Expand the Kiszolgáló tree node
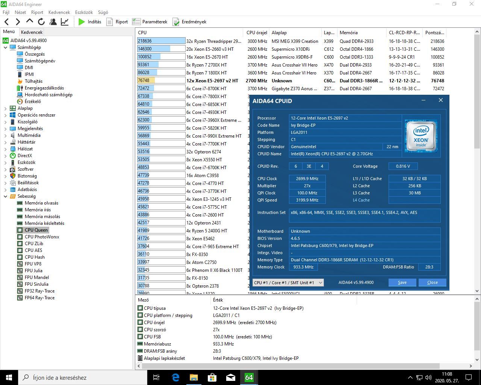 coord(5,122)
